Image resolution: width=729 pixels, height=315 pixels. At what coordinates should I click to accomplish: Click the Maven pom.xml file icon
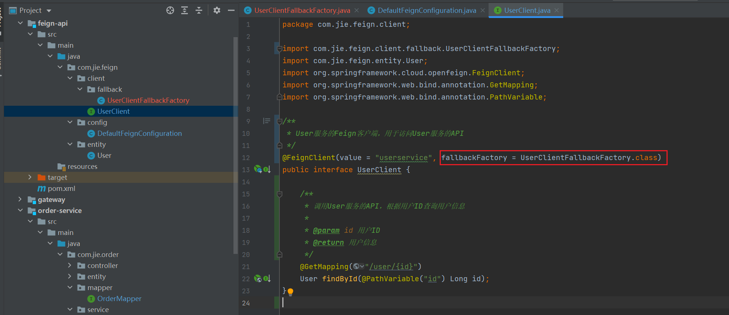tap(42, 188)
